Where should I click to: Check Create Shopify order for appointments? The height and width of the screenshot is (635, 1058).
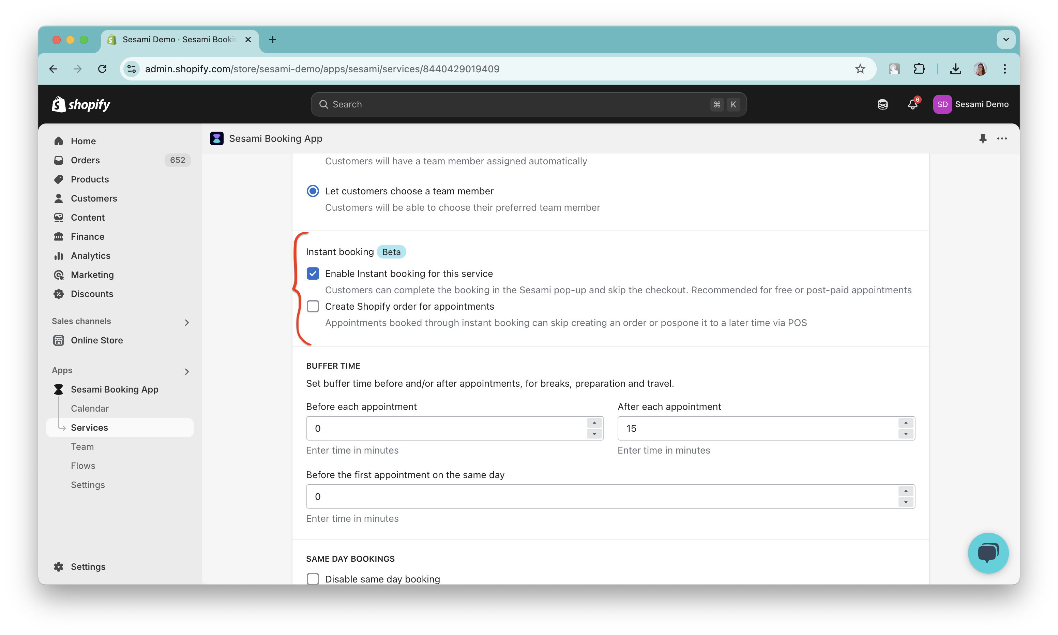tap(313, 306)
